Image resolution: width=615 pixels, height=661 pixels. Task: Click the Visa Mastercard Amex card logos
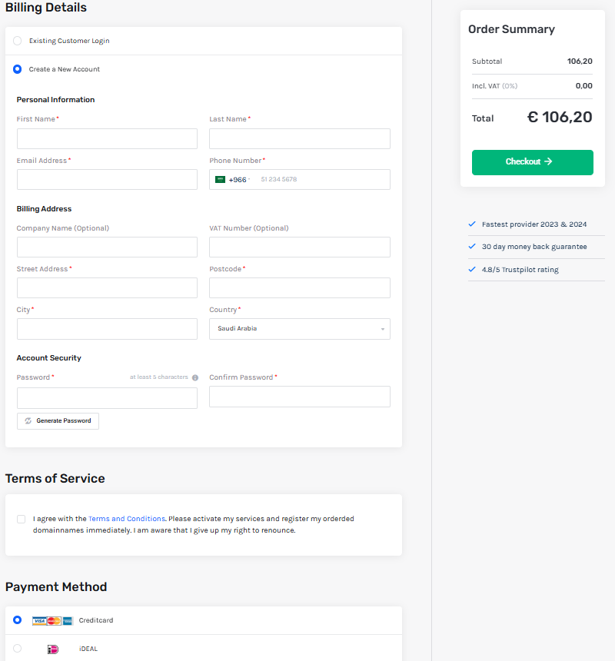(53, 620)
